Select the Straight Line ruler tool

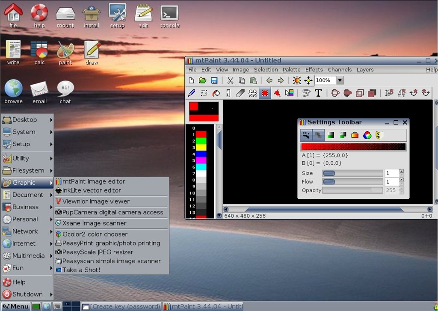point(228,93)
